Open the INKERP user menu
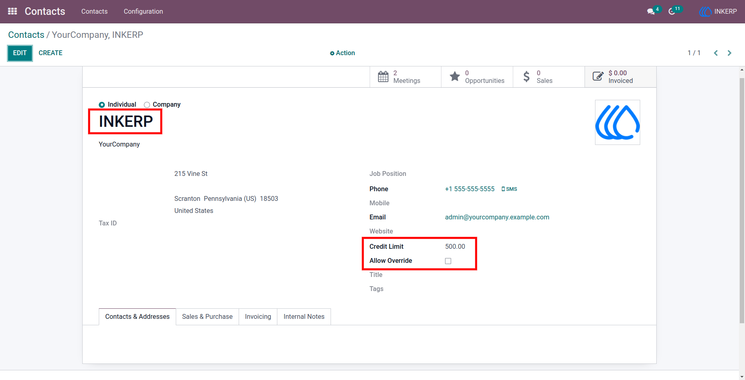Viewport: 745px width, 380px height. coord(718,11)
